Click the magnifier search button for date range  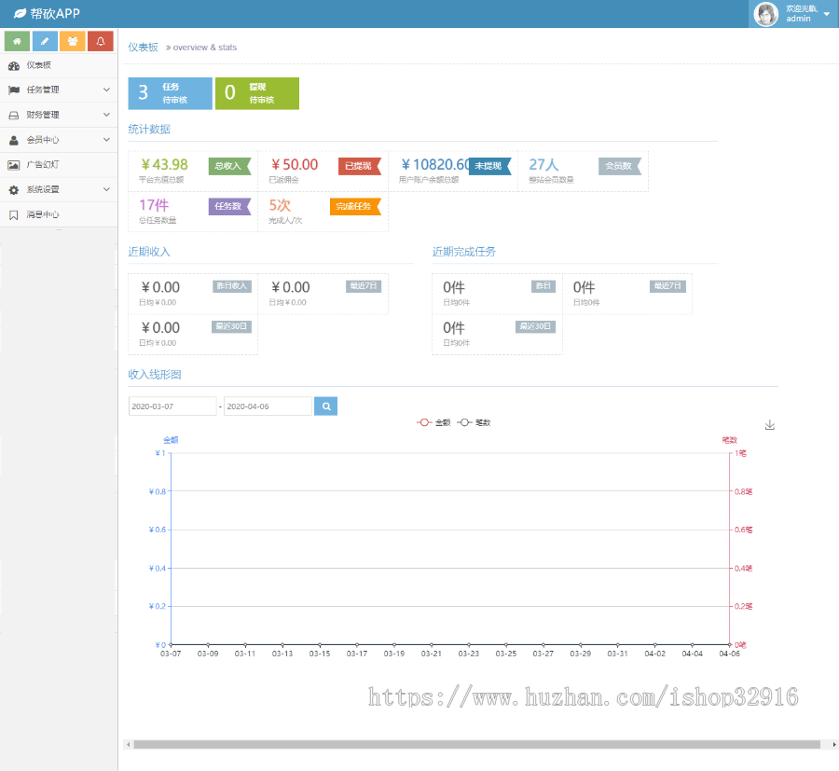(326, 406)
